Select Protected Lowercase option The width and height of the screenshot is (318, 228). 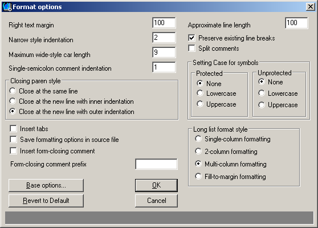(200, 93)
